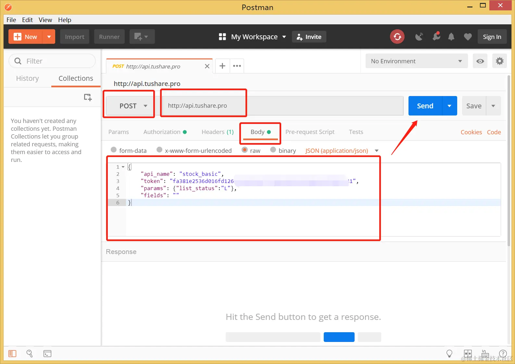The height and width of the screenshot is (364, 515).
Task: Open the Runner
Action: 109,37
